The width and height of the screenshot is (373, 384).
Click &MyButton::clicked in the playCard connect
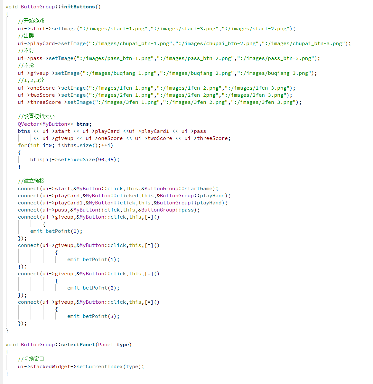[x=110, y=196]
